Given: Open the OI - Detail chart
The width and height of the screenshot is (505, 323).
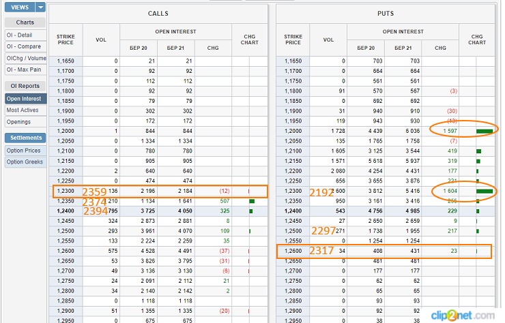Looking at the screenshot, I should (x=26, y=35).
